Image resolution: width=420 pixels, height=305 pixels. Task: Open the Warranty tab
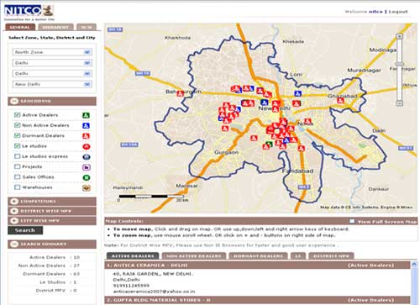[x=55, y=27]
